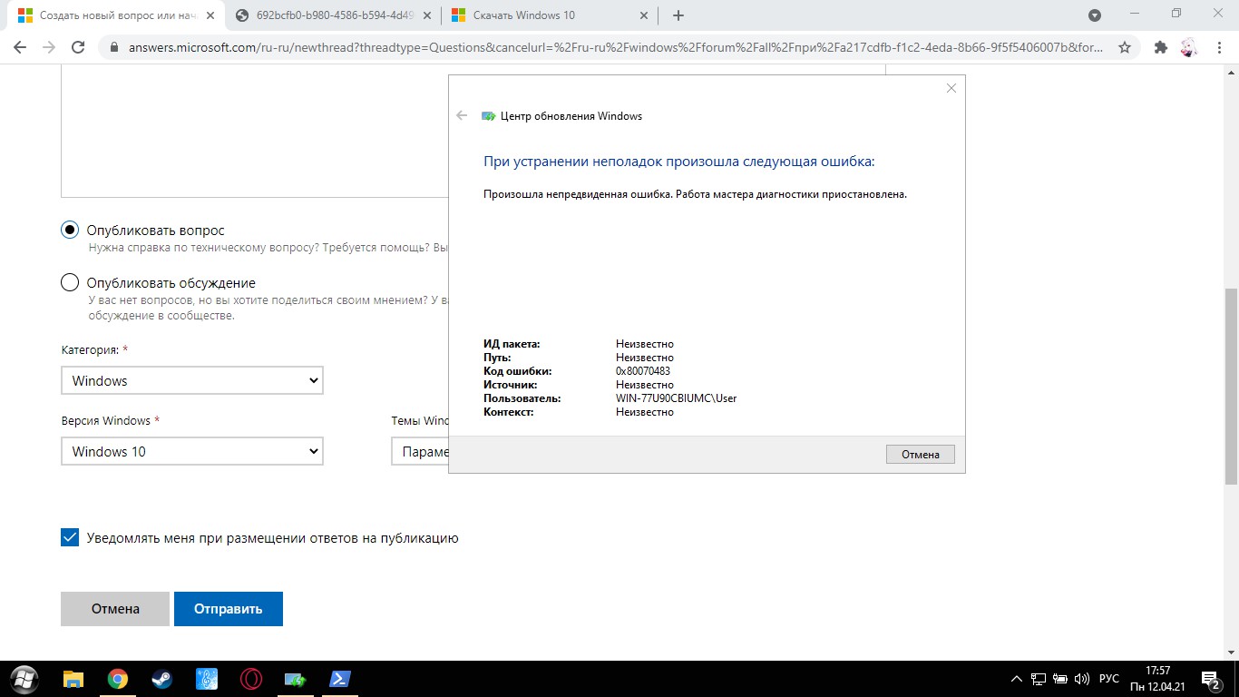Go back in Chrome
1239x697 pixels.
click(x=19, y=47)
